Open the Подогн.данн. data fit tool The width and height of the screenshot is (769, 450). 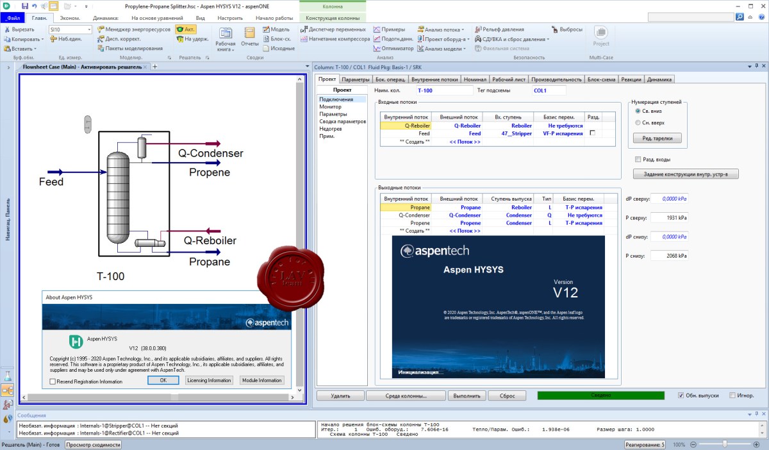coord(393,38)
